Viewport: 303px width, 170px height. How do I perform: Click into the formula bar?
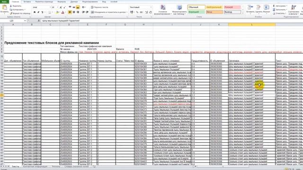tap(171, 21)
